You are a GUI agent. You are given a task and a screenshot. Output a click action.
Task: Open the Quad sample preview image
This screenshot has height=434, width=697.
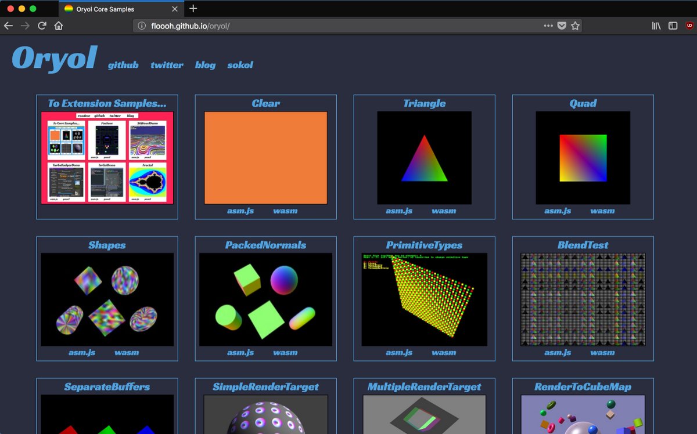[583, 157]
